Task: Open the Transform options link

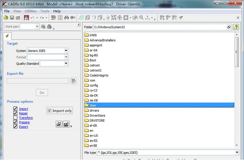Action: point(26,118)
